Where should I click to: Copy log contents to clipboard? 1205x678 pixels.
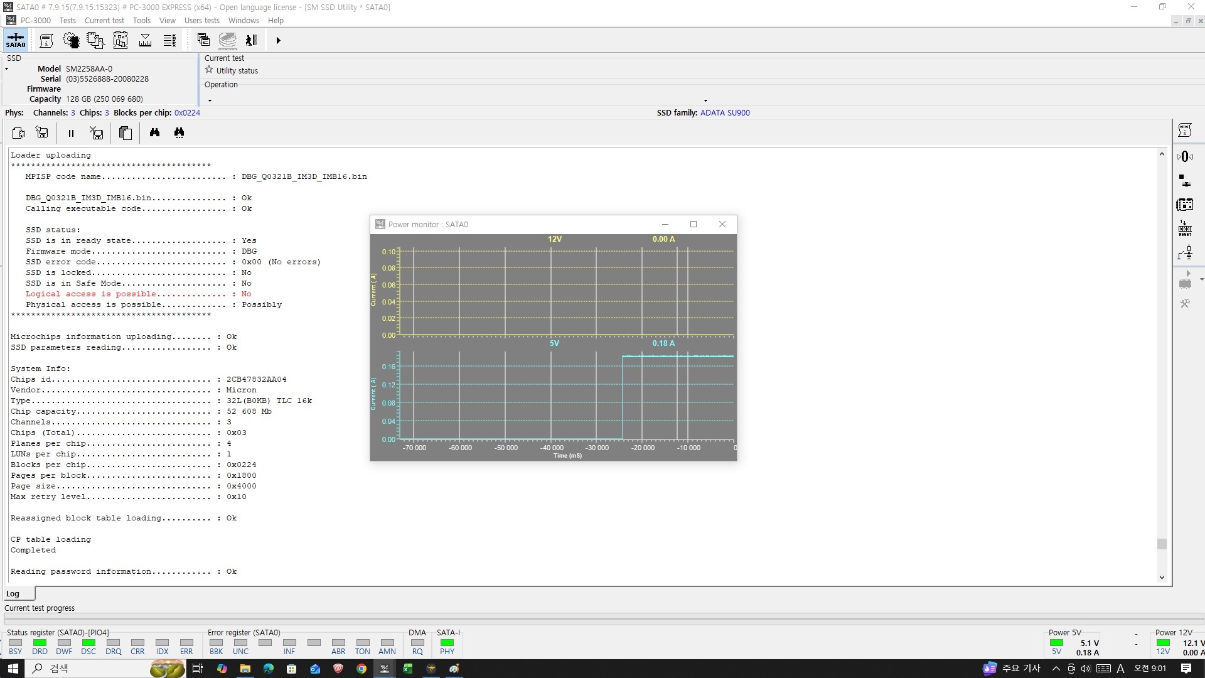click(126, 132)
